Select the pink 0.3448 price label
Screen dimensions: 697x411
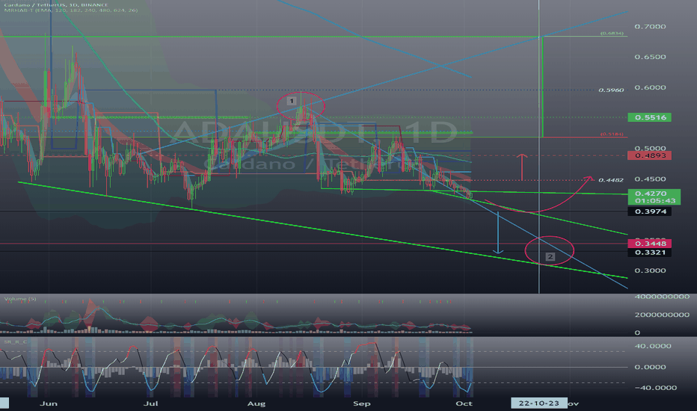pos(649,244)
